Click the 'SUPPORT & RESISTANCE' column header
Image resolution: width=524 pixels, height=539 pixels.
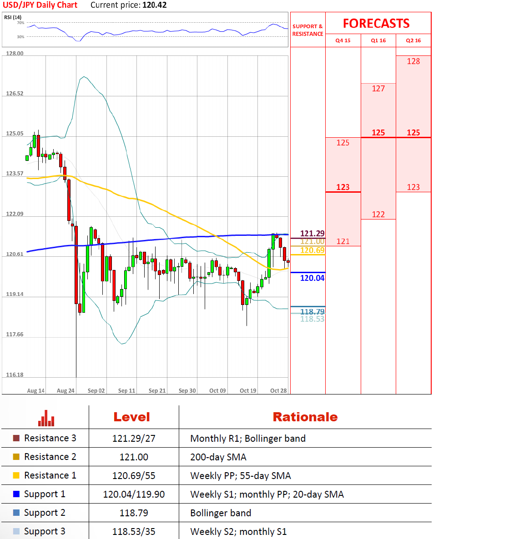pyautogui.click(x=307, y=30)
